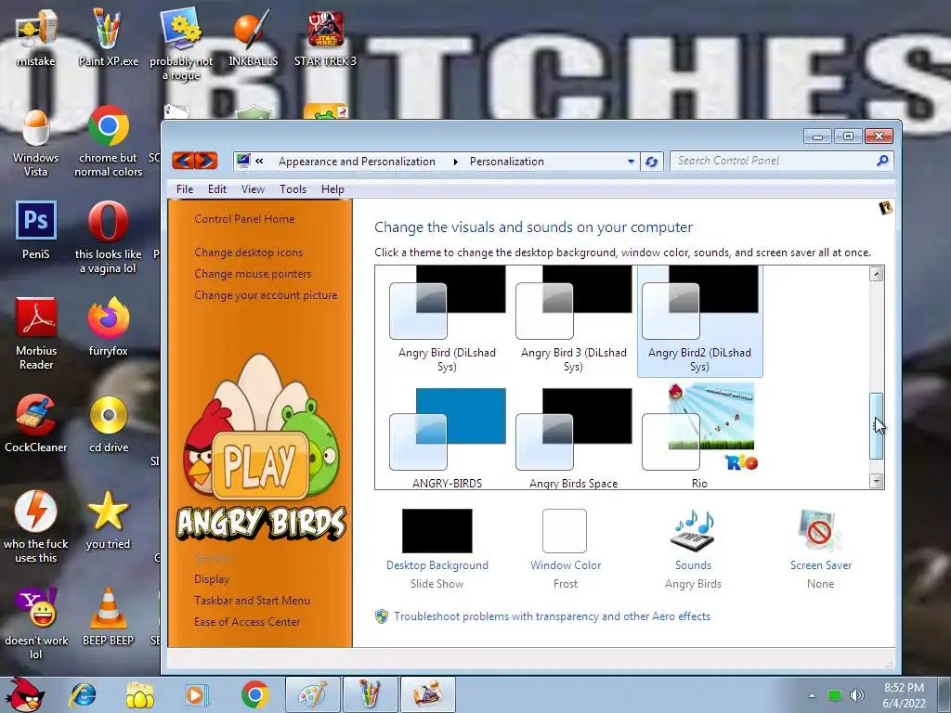The height and width of the screenshot is (713, 951).
Task: Open Desktop Background slide show settings
Action: [436, 530]
